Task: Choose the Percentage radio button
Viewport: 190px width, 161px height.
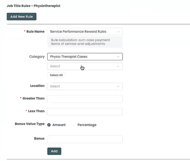Action: pyautogui.click(x=74, y=125)
